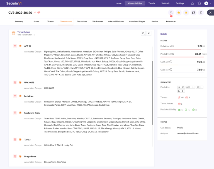Click the star outline icon in top bar

coord(192,3)
